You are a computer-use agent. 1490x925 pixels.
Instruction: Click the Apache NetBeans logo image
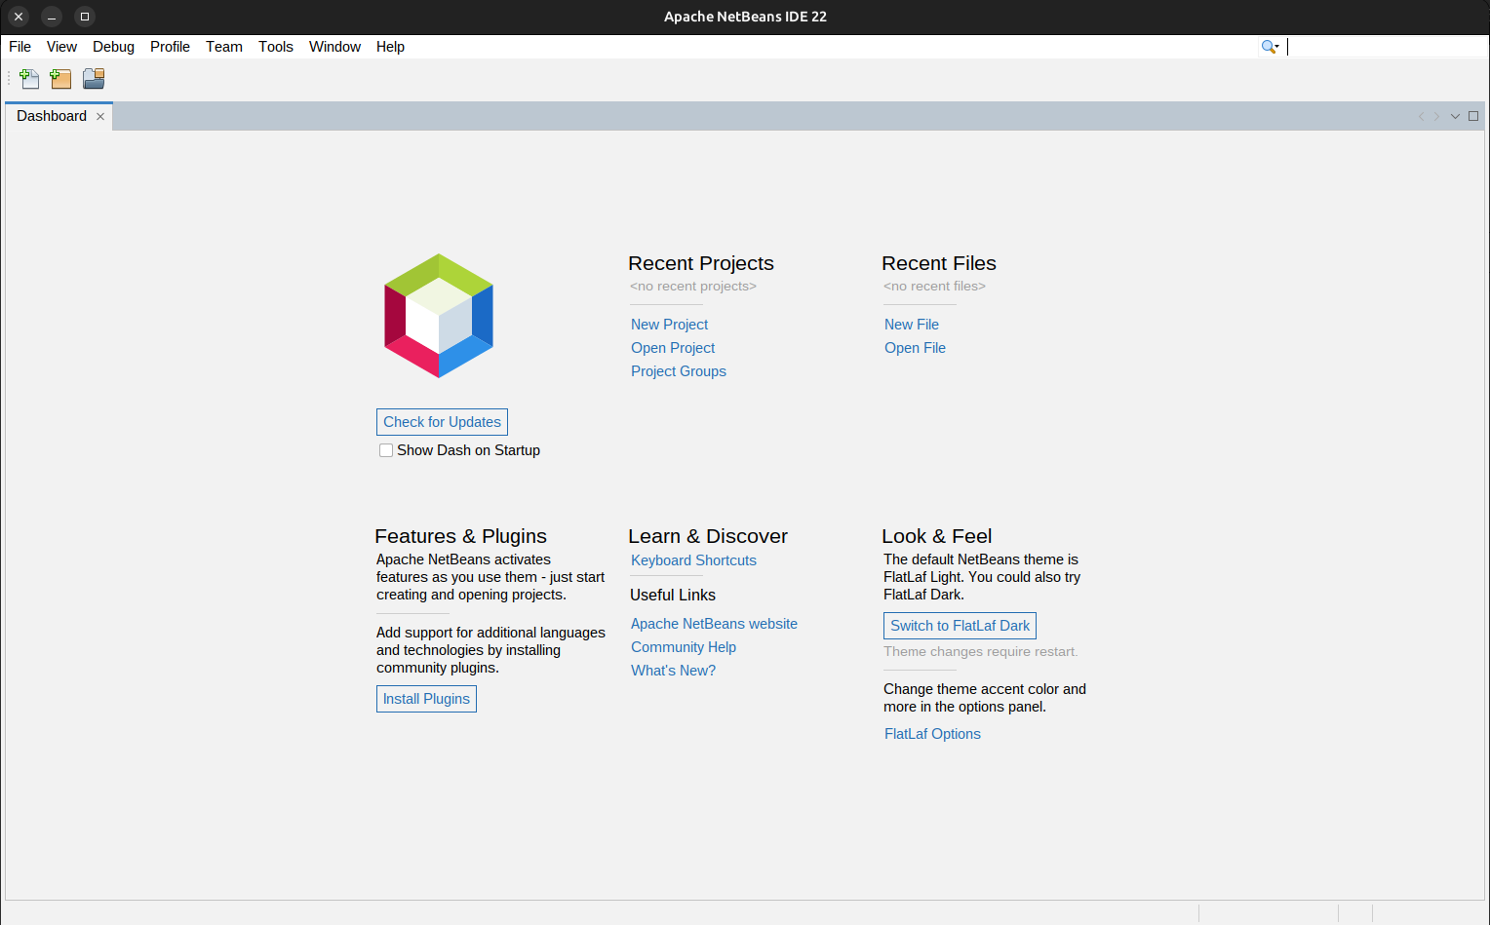click(439, 315)
